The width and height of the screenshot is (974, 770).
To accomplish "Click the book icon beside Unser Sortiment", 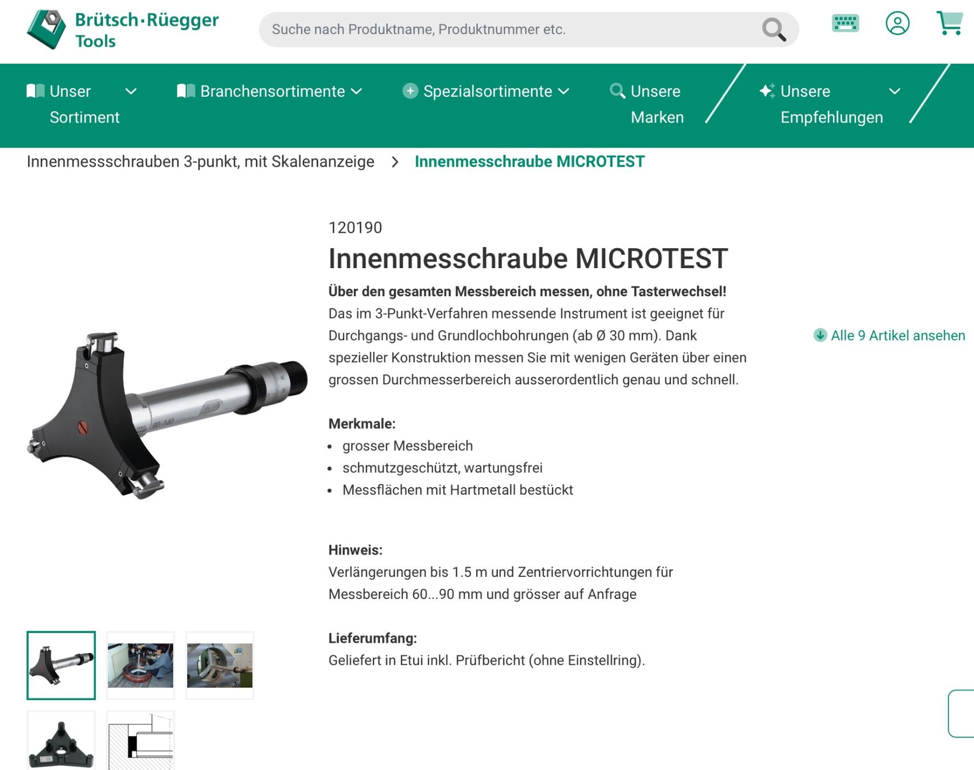I will point(35,91).
